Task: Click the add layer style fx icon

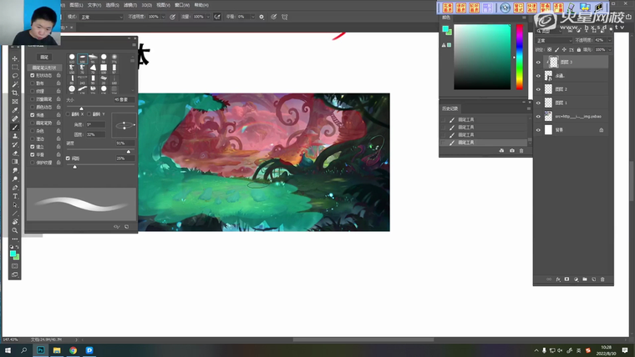Action: 557,279
